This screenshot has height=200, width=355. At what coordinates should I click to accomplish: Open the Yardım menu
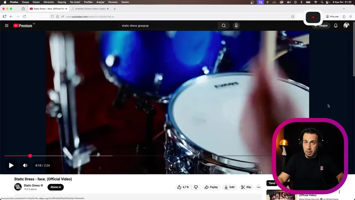125,2
